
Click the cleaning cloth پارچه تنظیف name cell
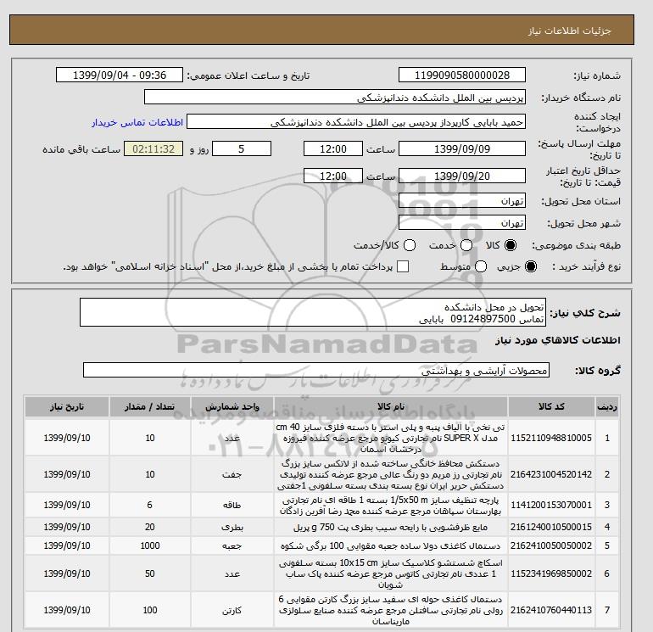point(391,505)
